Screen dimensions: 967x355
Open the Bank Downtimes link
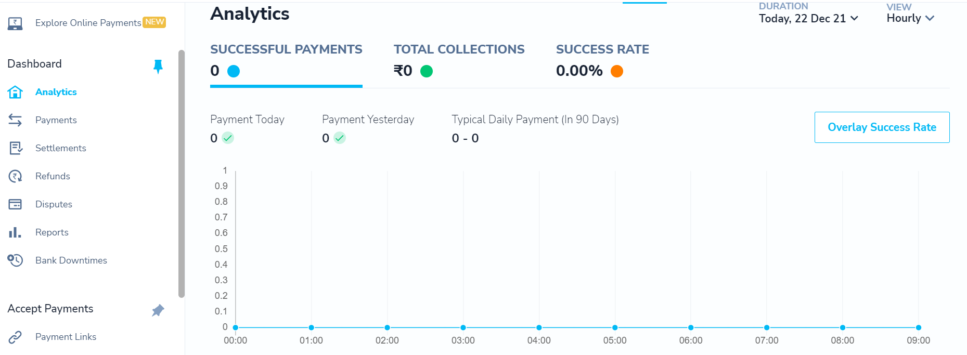point(71,260)
